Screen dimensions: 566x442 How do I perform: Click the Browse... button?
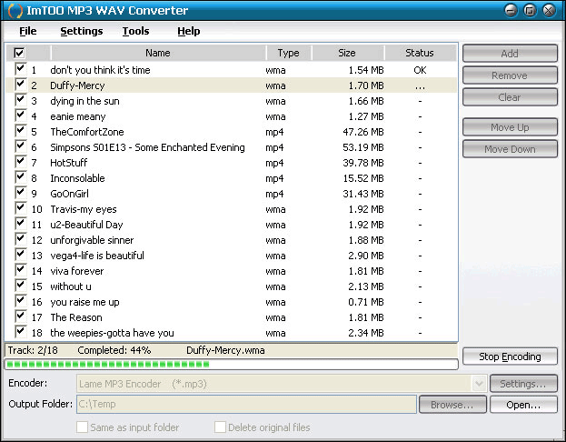(x=452, y=405)
